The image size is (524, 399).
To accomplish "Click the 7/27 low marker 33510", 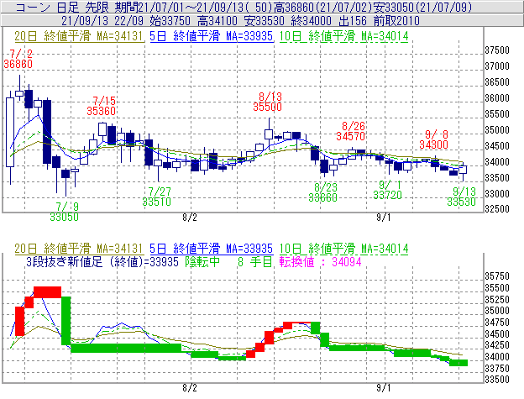I will pyautogui.click(x=157, y=202).
